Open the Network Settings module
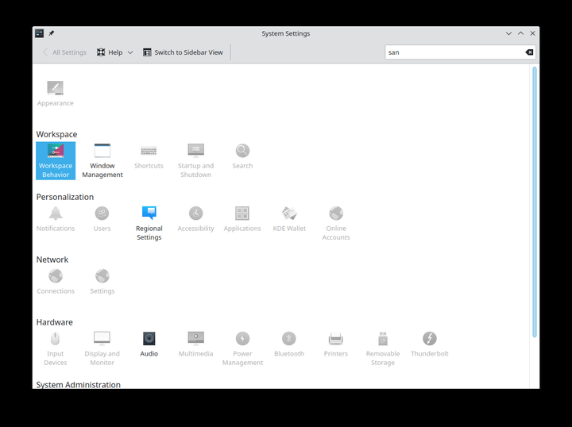Image resolution: width=572 pixels, height=427 pixels. coord(102,282)
